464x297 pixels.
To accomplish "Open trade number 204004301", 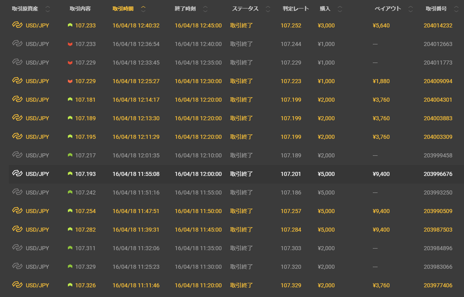I will 438,100.
